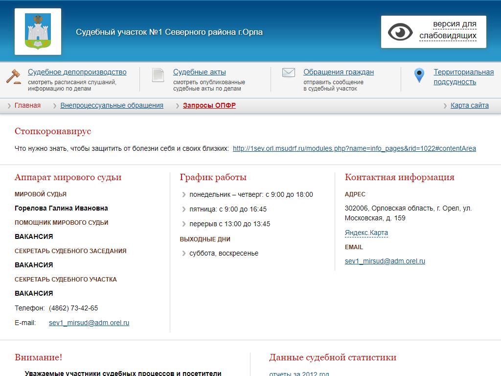Click the document icon beside Судебные акты

158,75
